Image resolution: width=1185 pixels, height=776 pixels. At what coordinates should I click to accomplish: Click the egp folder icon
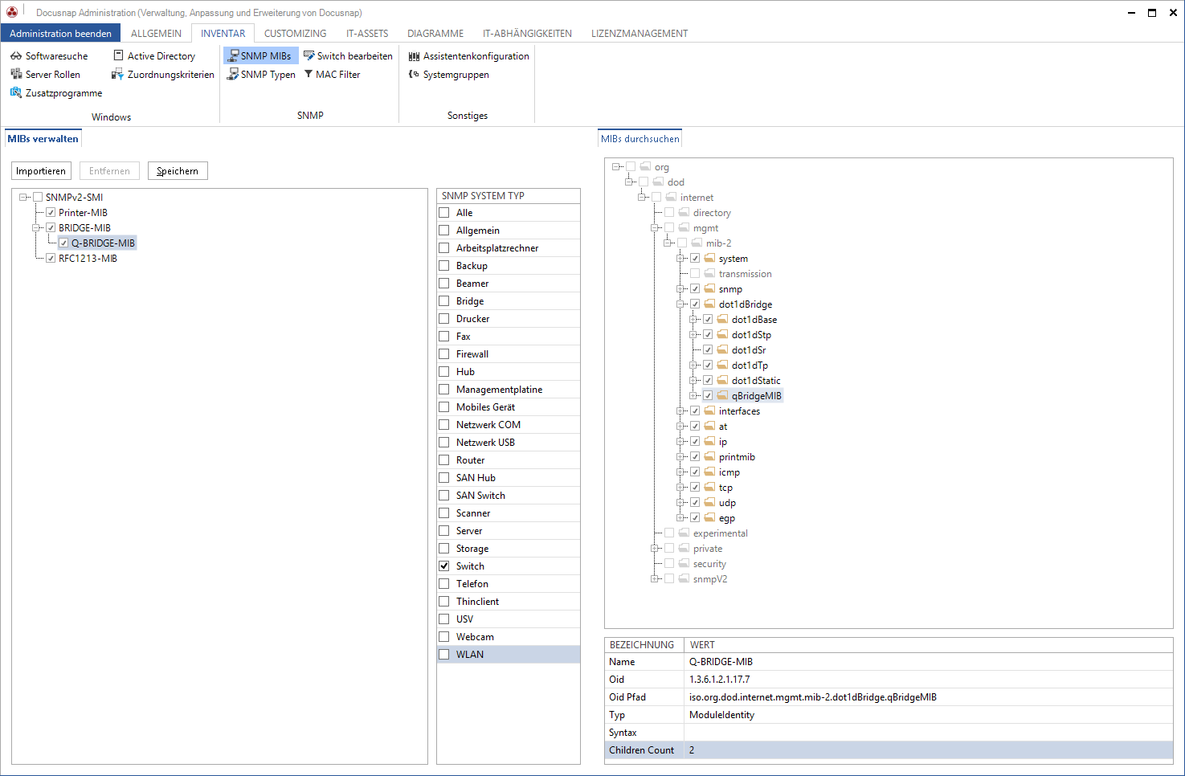(x=709, y=518)
